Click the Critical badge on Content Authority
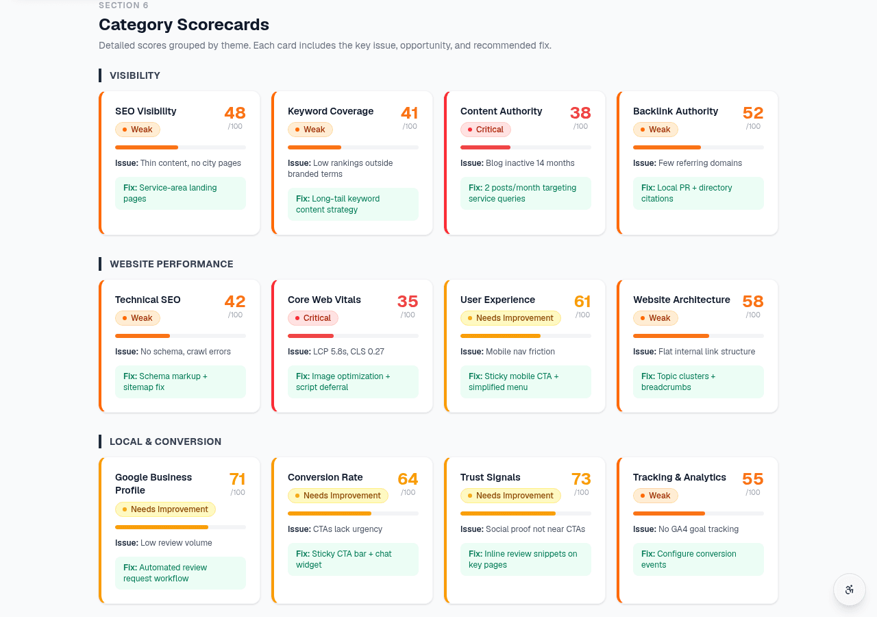Screen dimensions: 877x617 [486, 130]
